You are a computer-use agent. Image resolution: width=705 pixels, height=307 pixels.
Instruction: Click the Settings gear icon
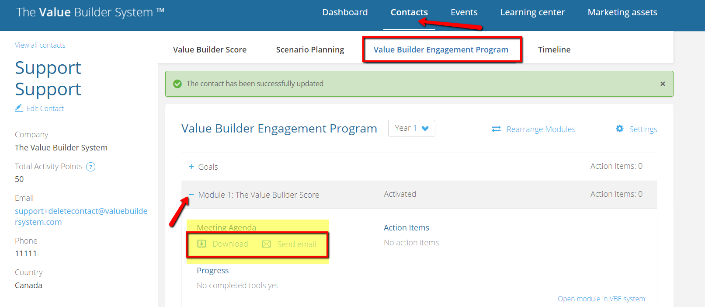click(620, 129)
